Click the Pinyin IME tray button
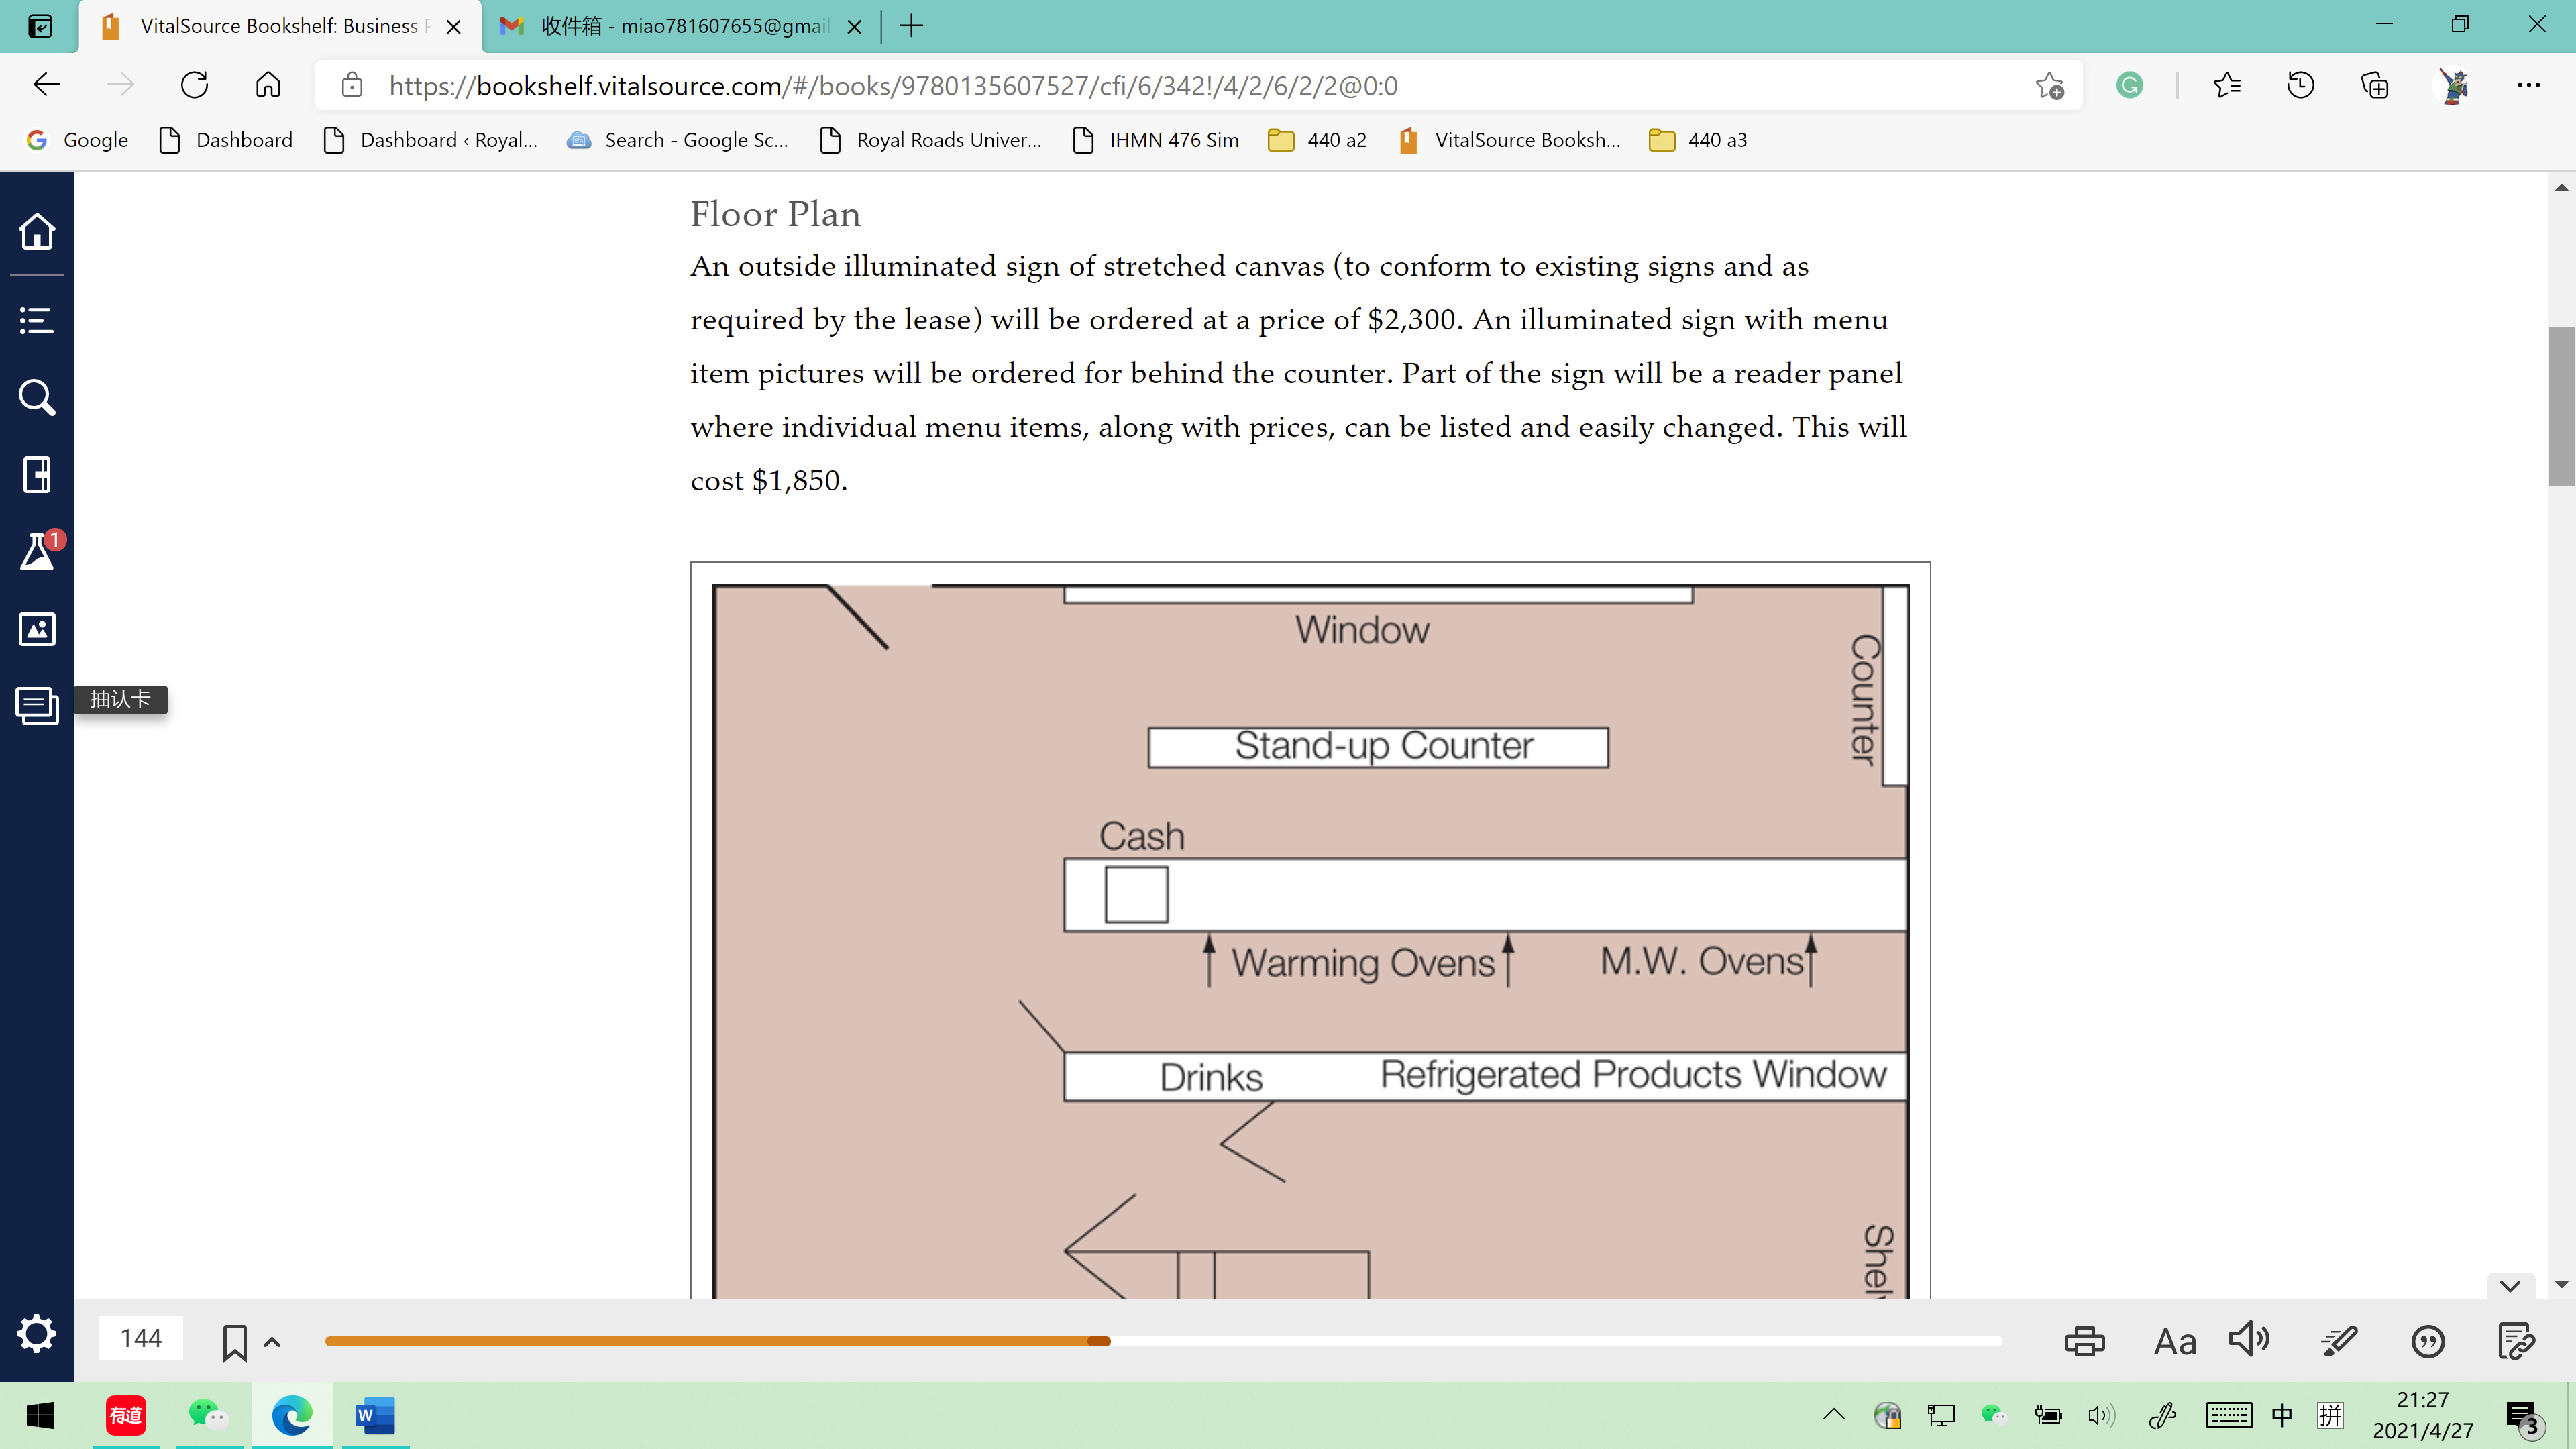The image size is (2576, 1449). click(x=2331, y=1415)
